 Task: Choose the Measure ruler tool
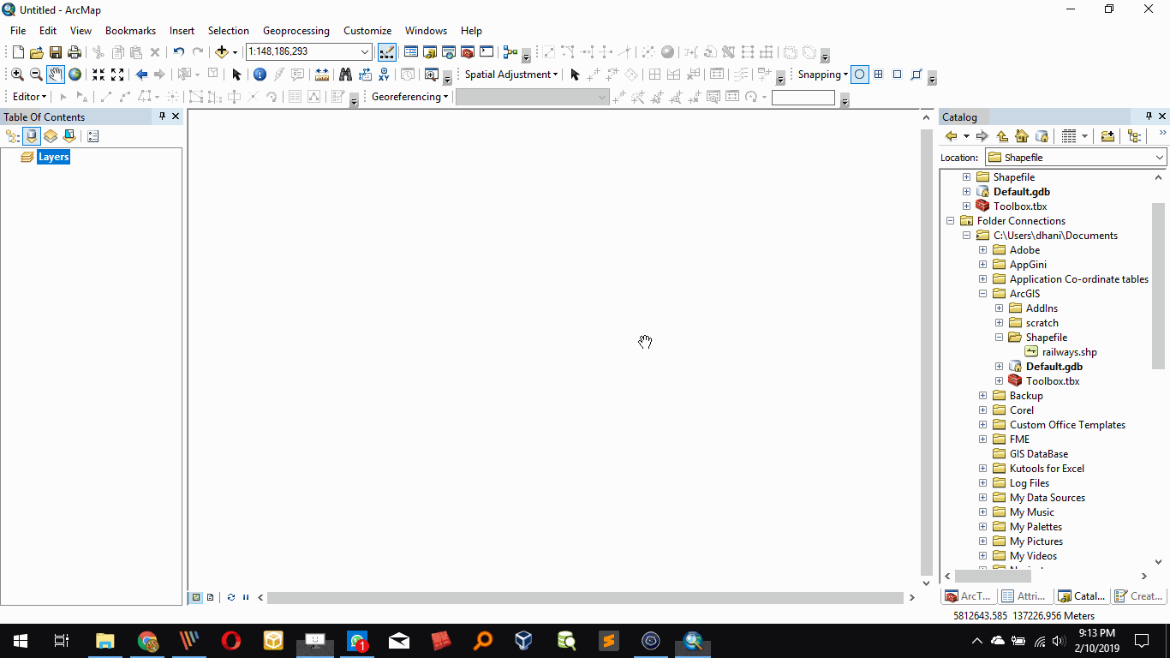click(x=322, y=75)
